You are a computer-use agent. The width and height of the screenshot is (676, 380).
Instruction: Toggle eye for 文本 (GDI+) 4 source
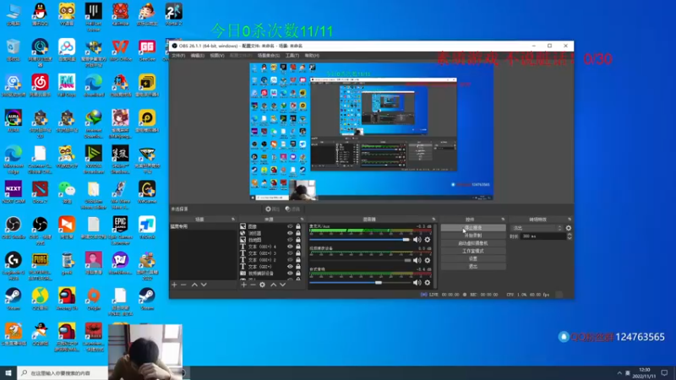coord(290,247)
